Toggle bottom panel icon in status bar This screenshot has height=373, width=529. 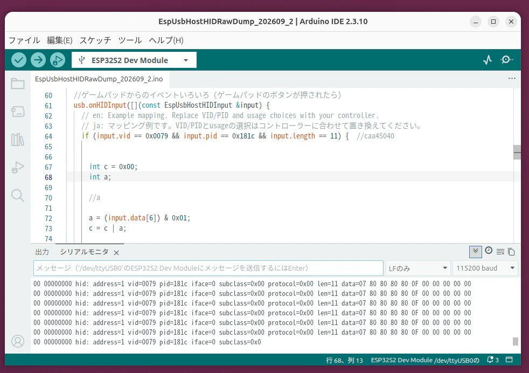point(509,360)
